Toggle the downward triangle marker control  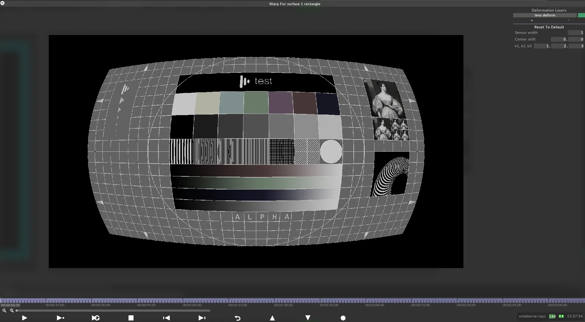point(308,318)
